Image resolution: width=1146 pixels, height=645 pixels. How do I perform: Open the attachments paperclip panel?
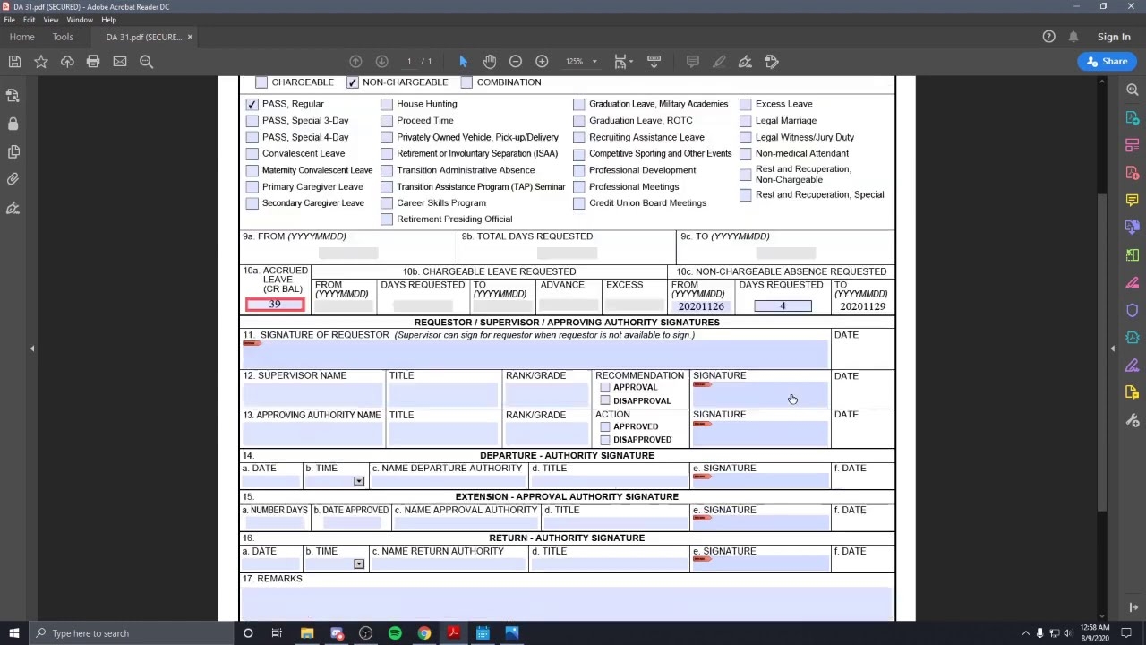point(13,179)
